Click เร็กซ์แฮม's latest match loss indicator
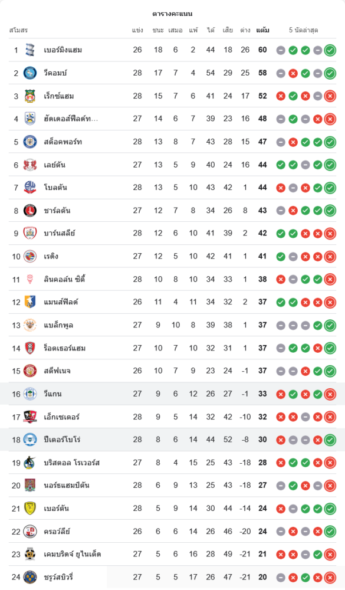Viewport: 345px width, 590px height. point(330,96)
